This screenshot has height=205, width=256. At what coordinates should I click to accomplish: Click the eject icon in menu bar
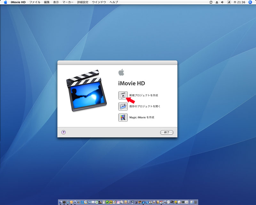pyautogui.click(x=217, y=2)
